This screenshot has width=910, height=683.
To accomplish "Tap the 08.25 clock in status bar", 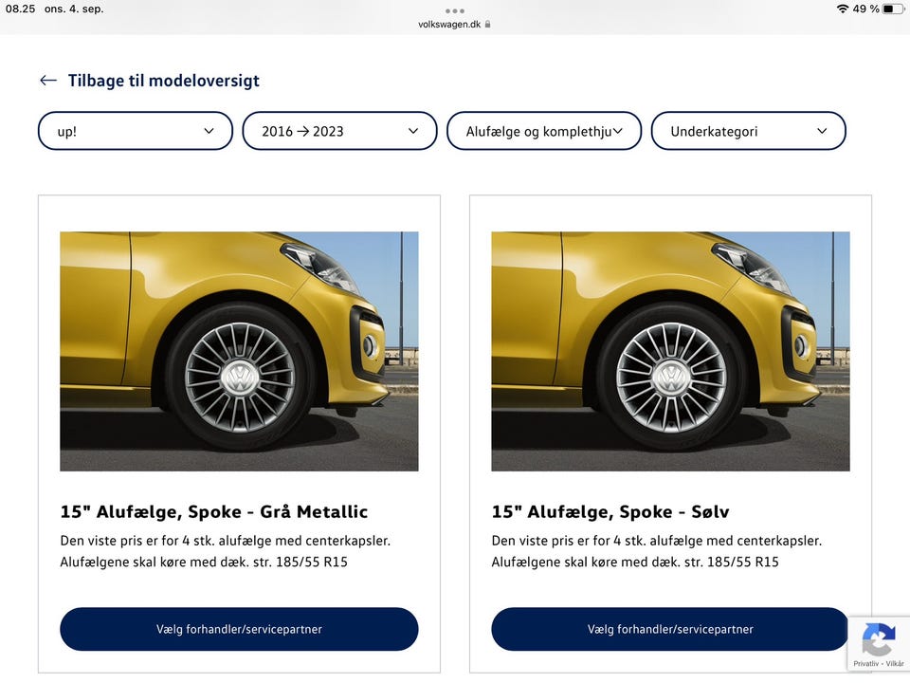I will tap(20, 9).
